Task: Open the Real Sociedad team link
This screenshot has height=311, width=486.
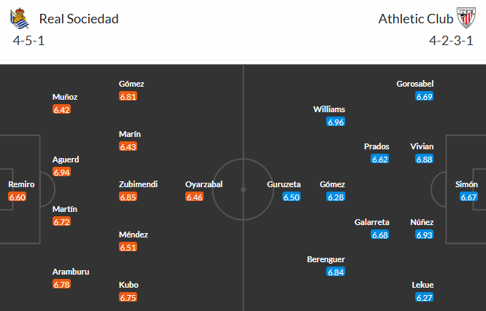Action: click(79, 19)
